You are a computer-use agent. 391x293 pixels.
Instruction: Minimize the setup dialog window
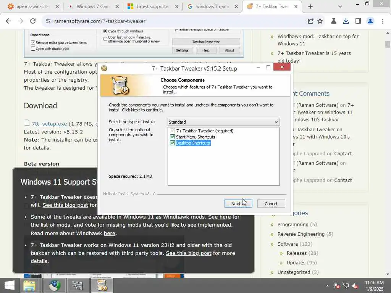258,67
